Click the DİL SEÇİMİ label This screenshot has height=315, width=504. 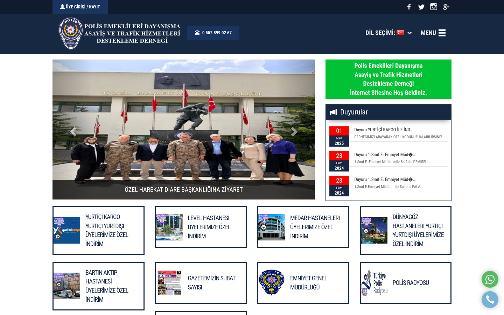380,33
